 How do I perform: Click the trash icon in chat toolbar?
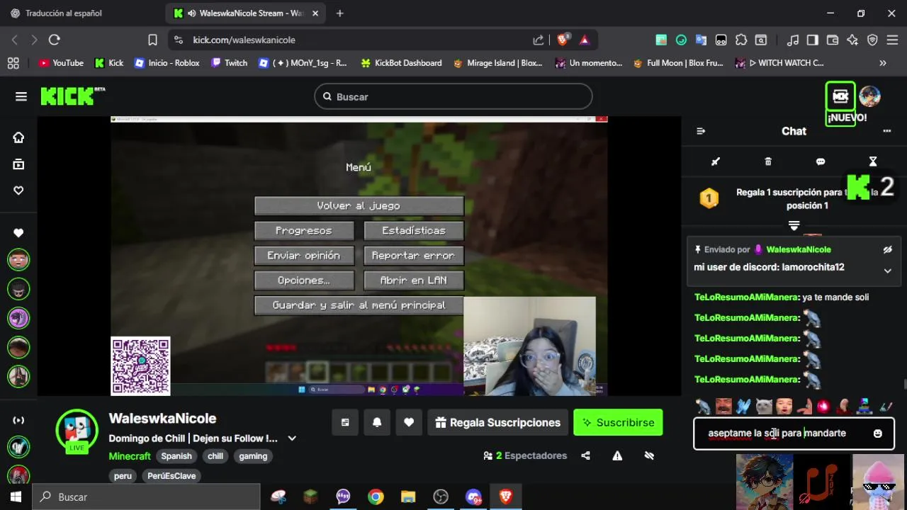click(x=768, y=161)
